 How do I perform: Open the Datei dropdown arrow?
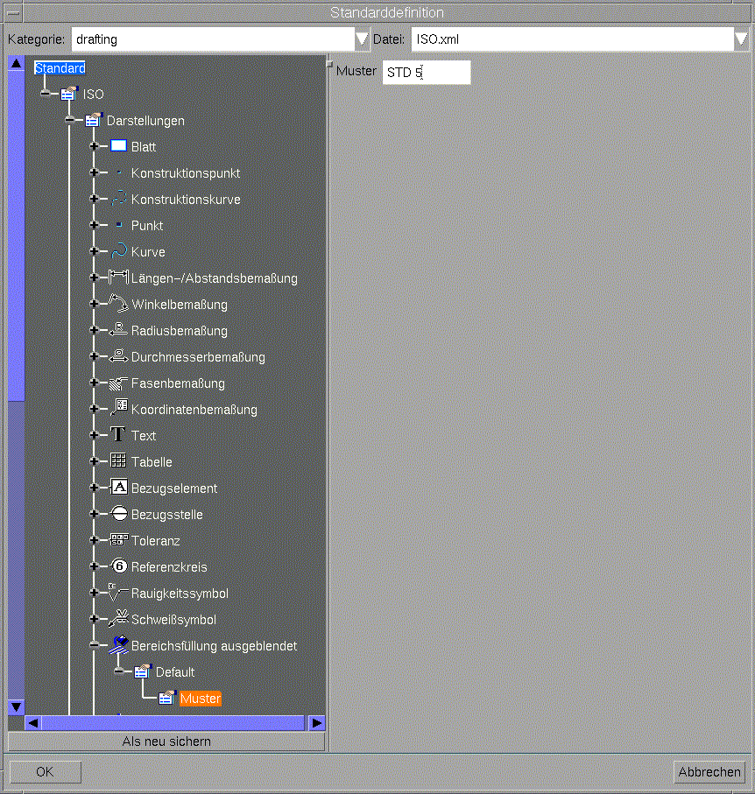tap(741, 39)
